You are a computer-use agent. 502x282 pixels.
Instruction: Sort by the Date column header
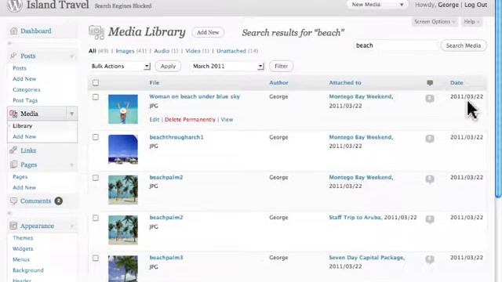(457, 83)
